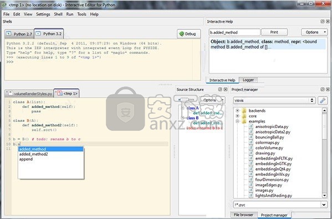
Task: Open the File menu
Action: click(x=6, y=14)
